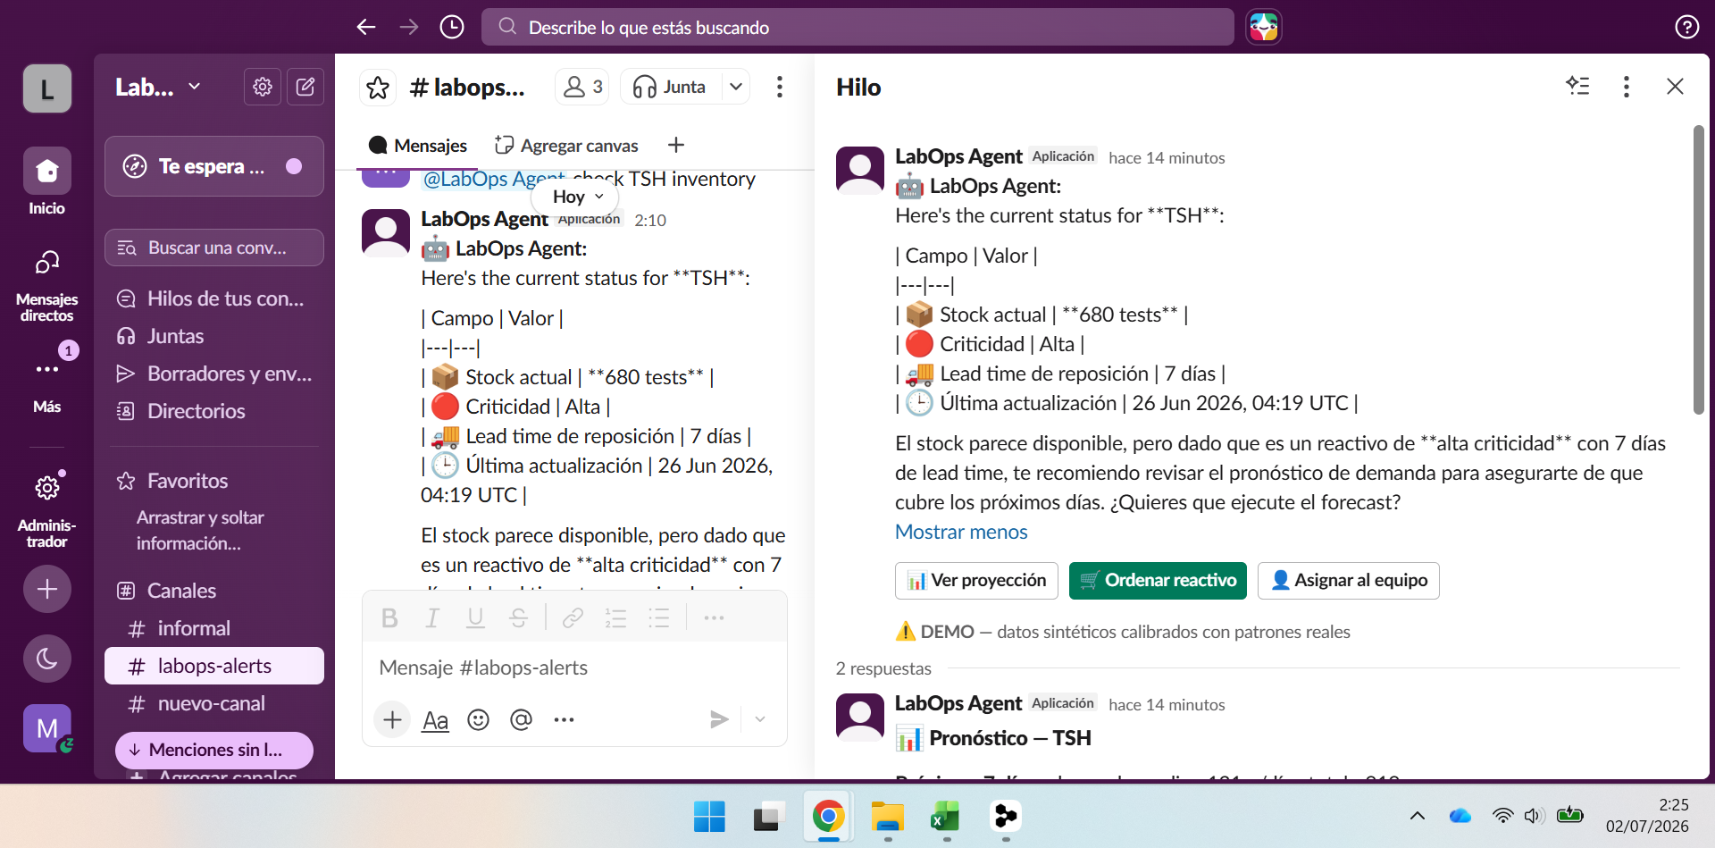1715x848 pixels.
Task: Open Te espera banner
Action: [214, 166]
